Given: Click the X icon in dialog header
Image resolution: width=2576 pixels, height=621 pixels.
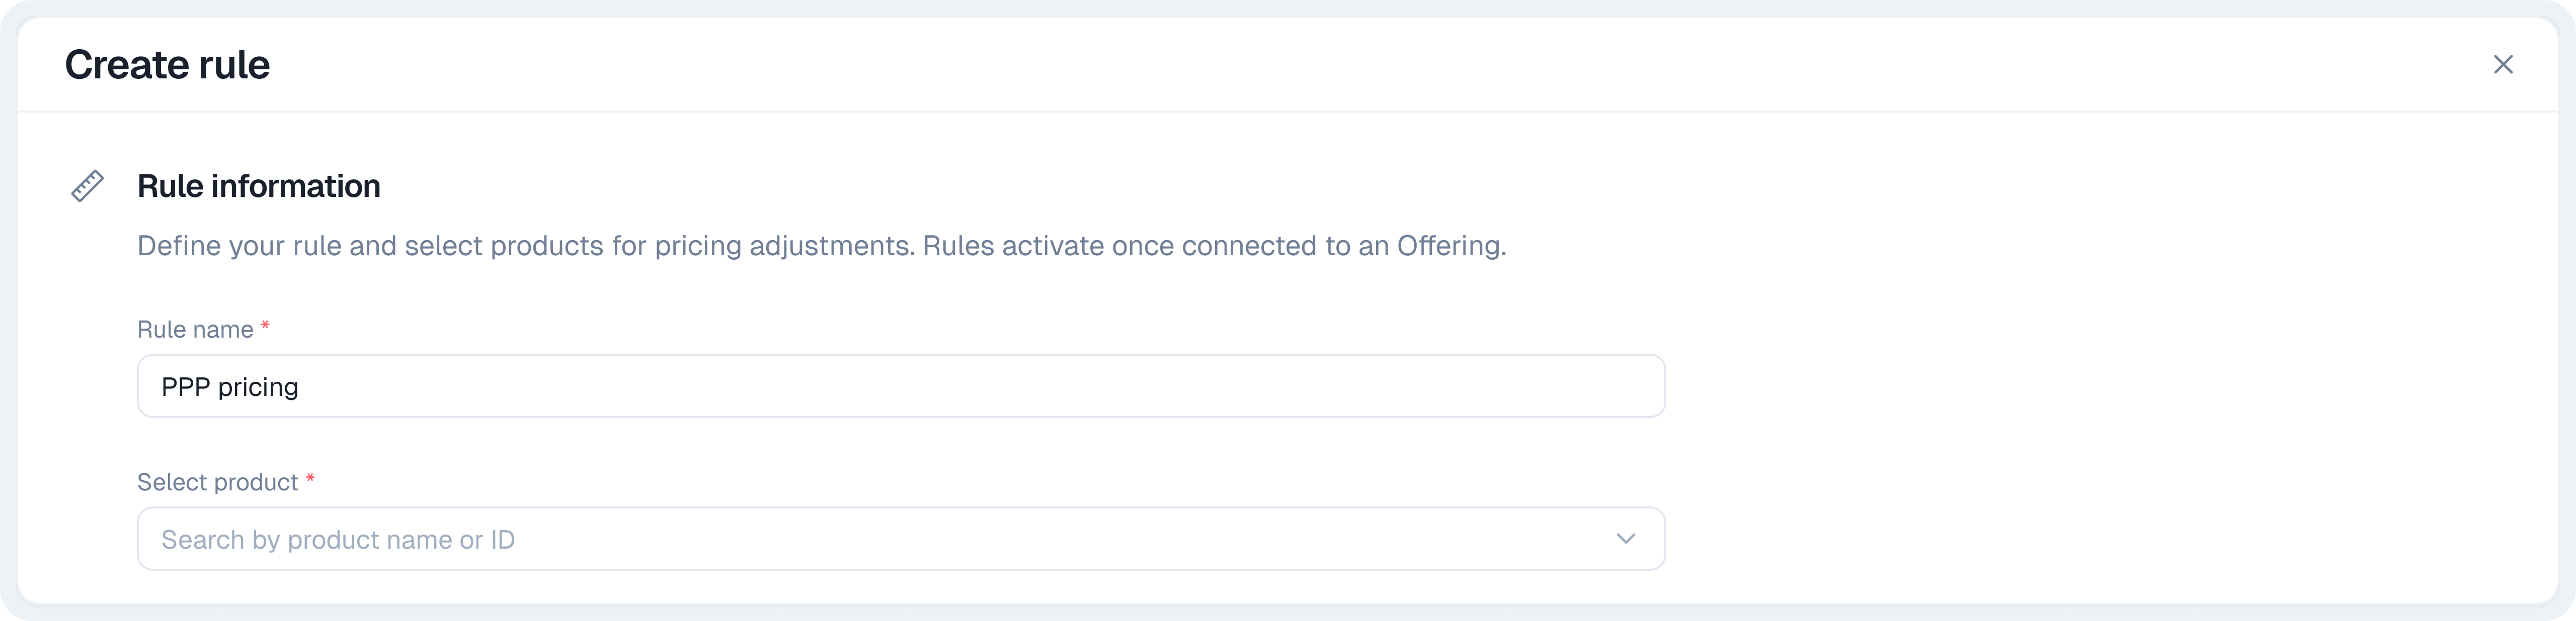Looking at the screenshot, I should (x=2502, y=65).
